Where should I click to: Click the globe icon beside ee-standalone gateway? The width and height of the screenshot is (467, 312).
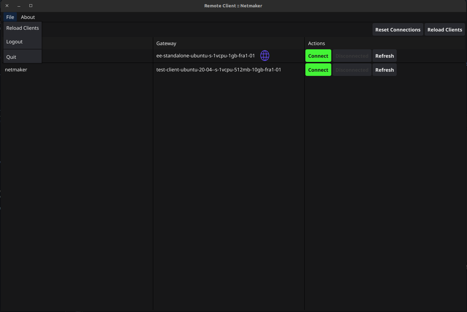click(265, 56)
